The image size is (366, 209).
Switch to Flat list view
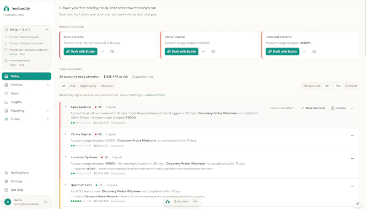click(x=338, y=86)
